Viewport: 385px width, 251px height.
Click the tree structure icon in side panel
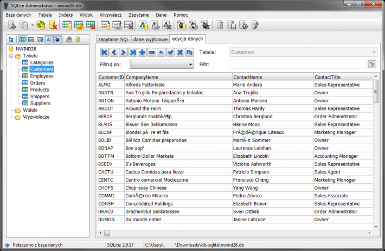click(11, 40)
